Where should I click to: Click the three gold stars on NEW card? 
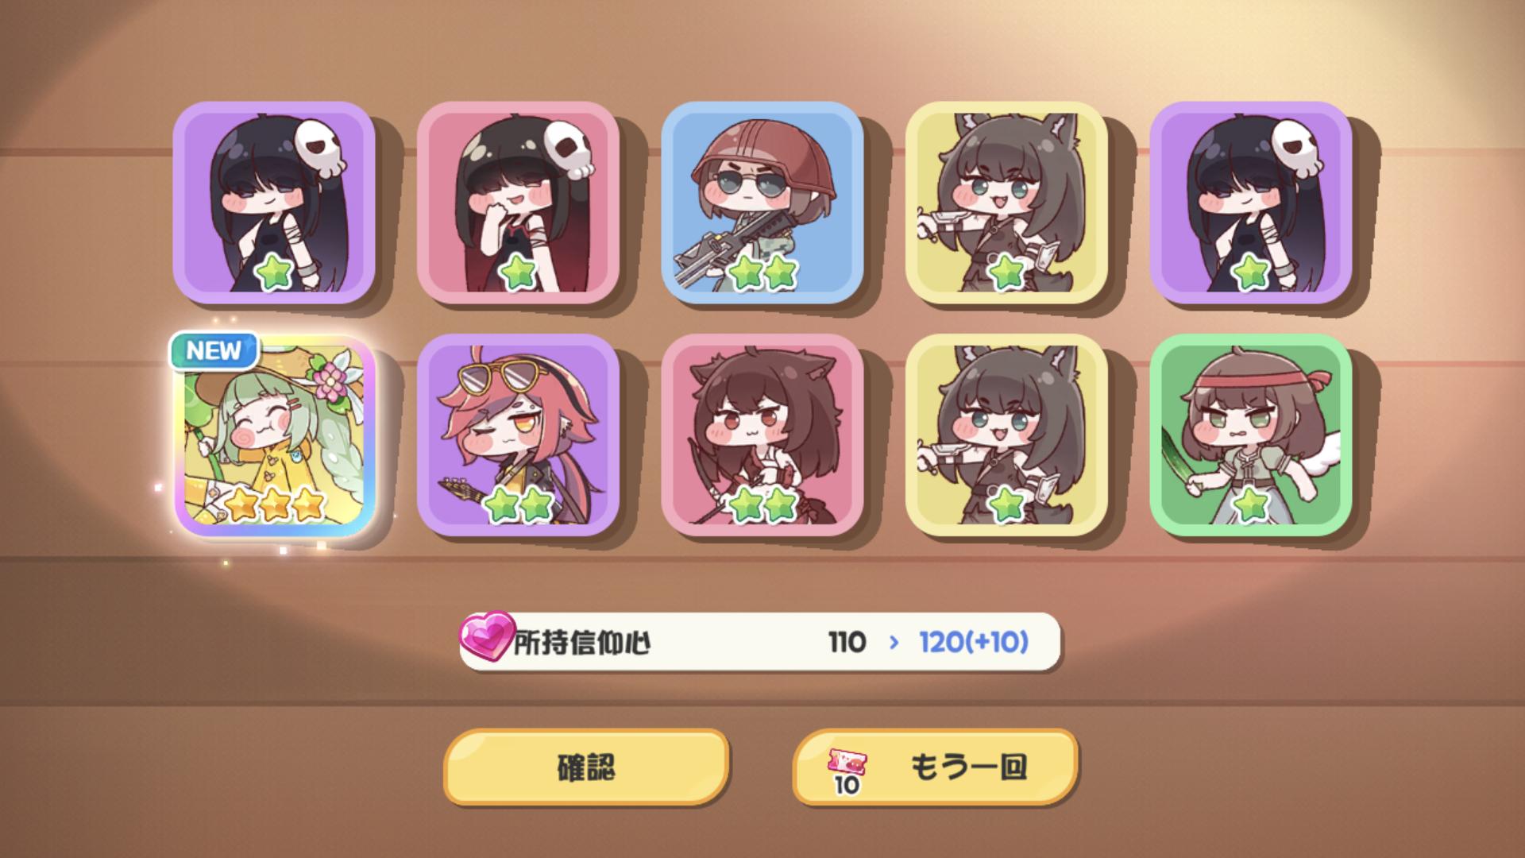tap(274, 504)
